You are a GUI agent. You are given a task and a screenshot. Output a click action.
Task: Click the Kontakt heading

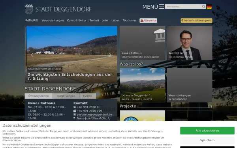[81, 103]
